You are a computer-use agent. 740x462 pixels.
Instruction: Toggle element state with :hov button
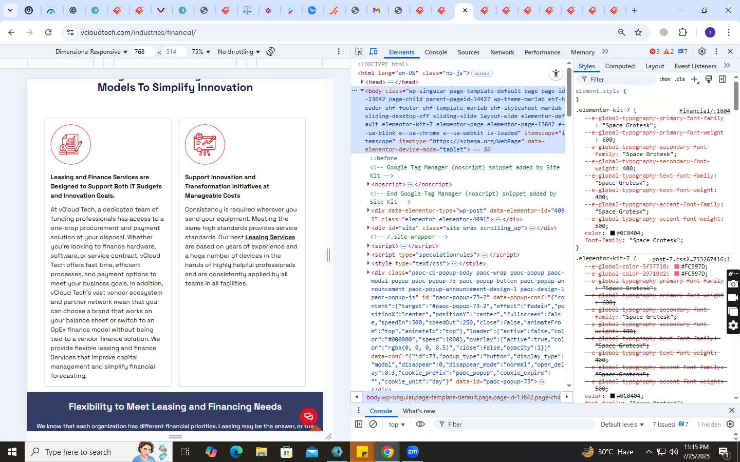(665, 79)
